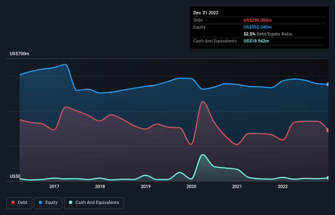
Task: Click the 2018 x-axis label
Action: (100, 186)
